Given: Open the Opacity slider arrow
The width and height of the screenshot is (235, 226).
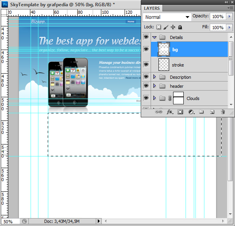Looking at the screenshot, I should [x=229, y=17].
